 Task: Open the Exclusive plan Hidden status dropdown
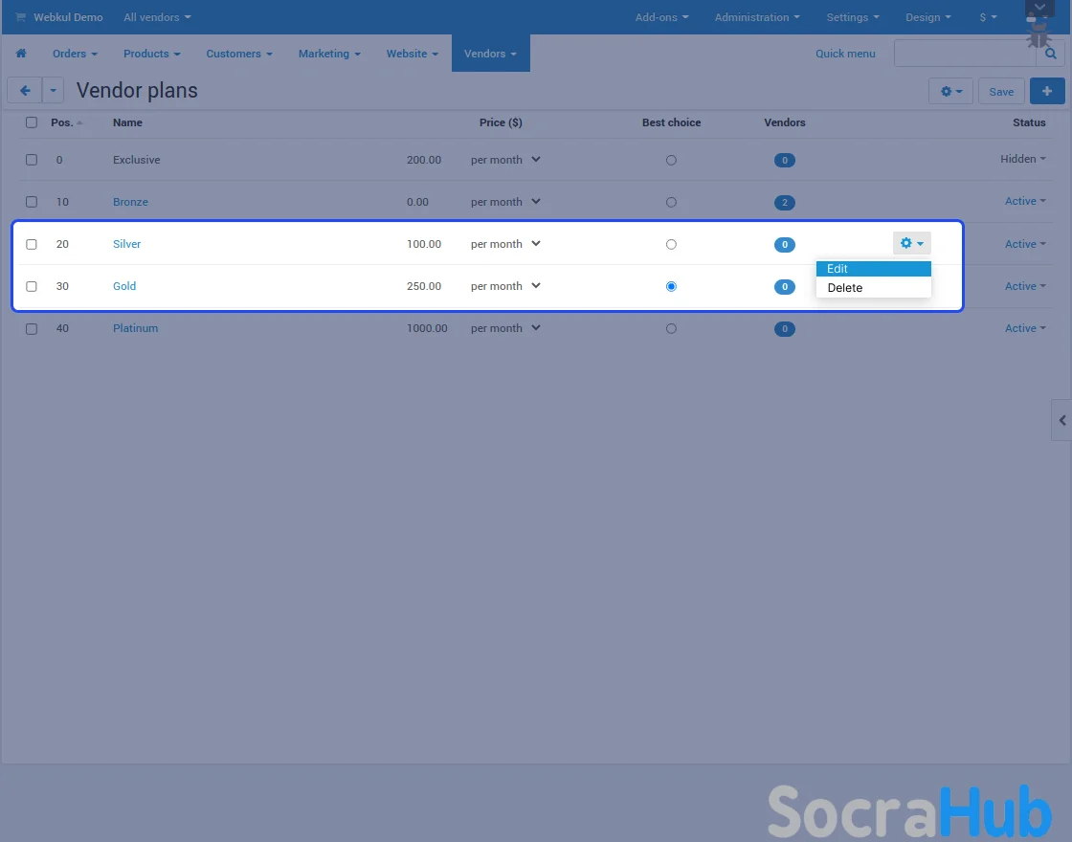click(x=1022, y=160)
